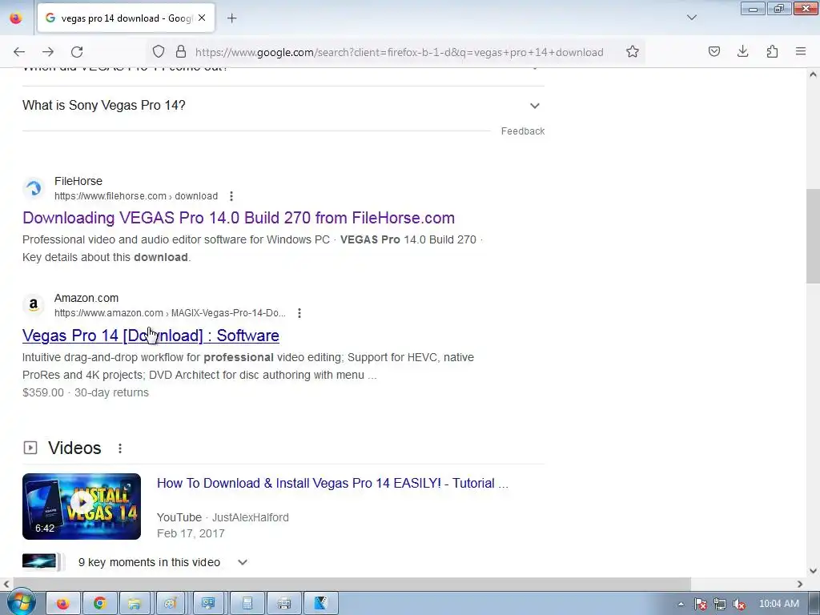This screenshot has height=615, width=820.
Task: Open a new browser tab
Action: tap(231, 18)
